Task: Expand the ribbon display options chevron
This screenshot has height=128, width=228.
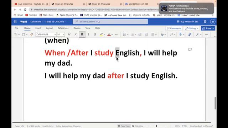Action: (x=215, y=36)
